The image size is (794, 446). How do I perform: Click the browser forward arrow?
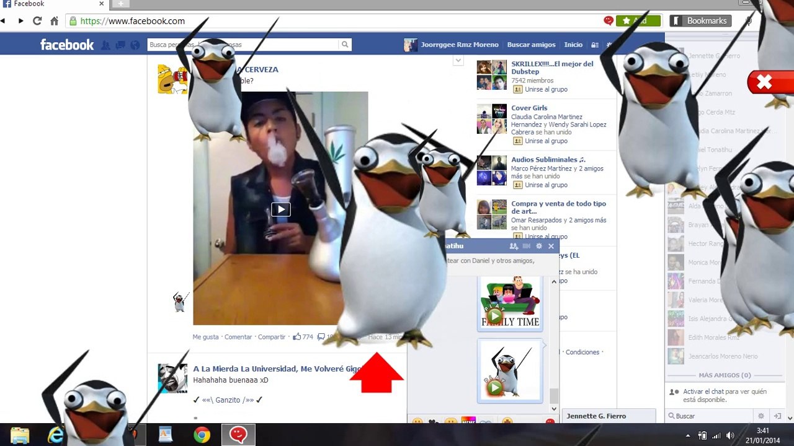coord(20,20)
